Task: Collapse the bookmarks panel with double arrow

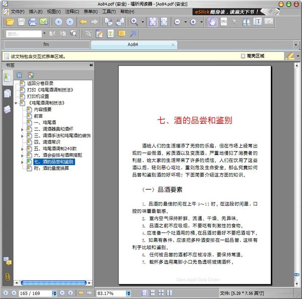Action: (91, 65)
